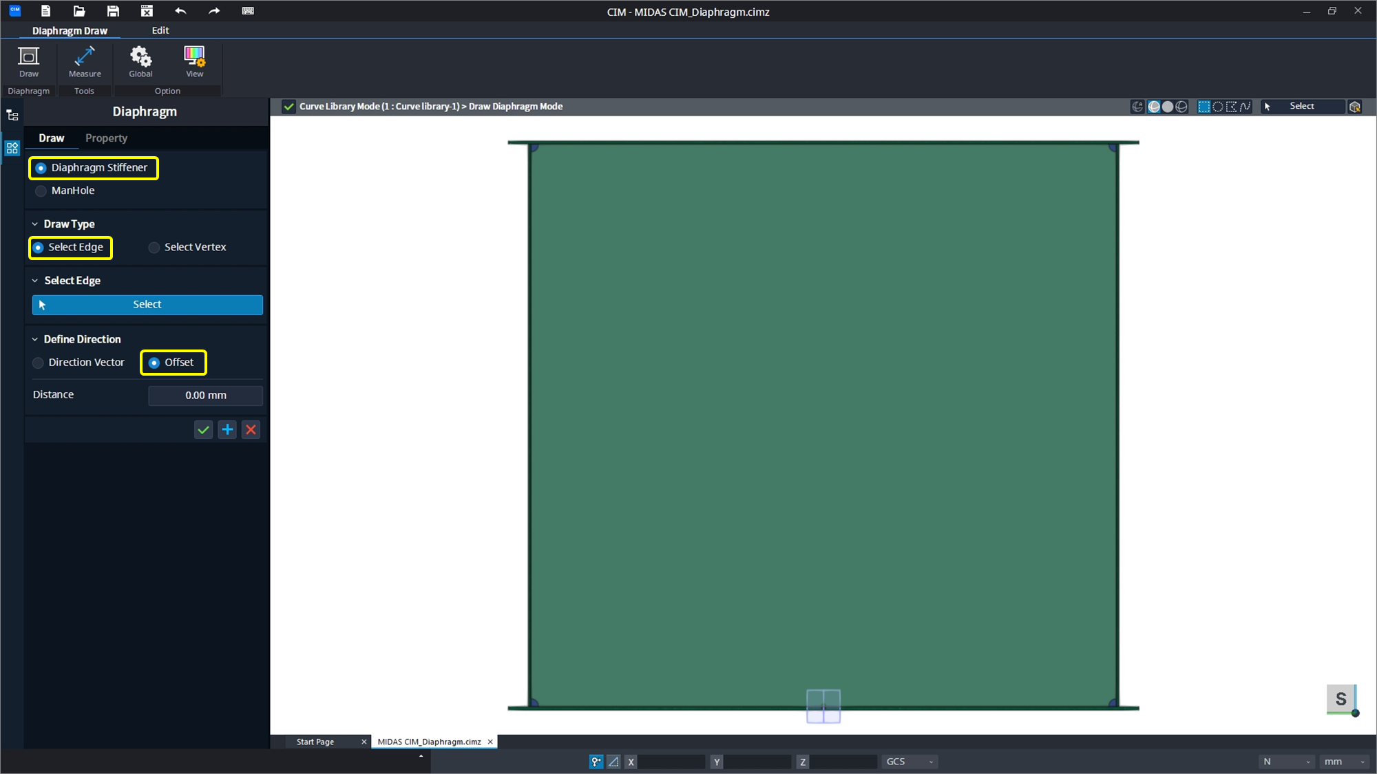Image resolution: width=1377 pixels, height=774 pixels.
Task: Open the tree view sidebar icon
Action: pyautogui.click(x=12, y=115)
